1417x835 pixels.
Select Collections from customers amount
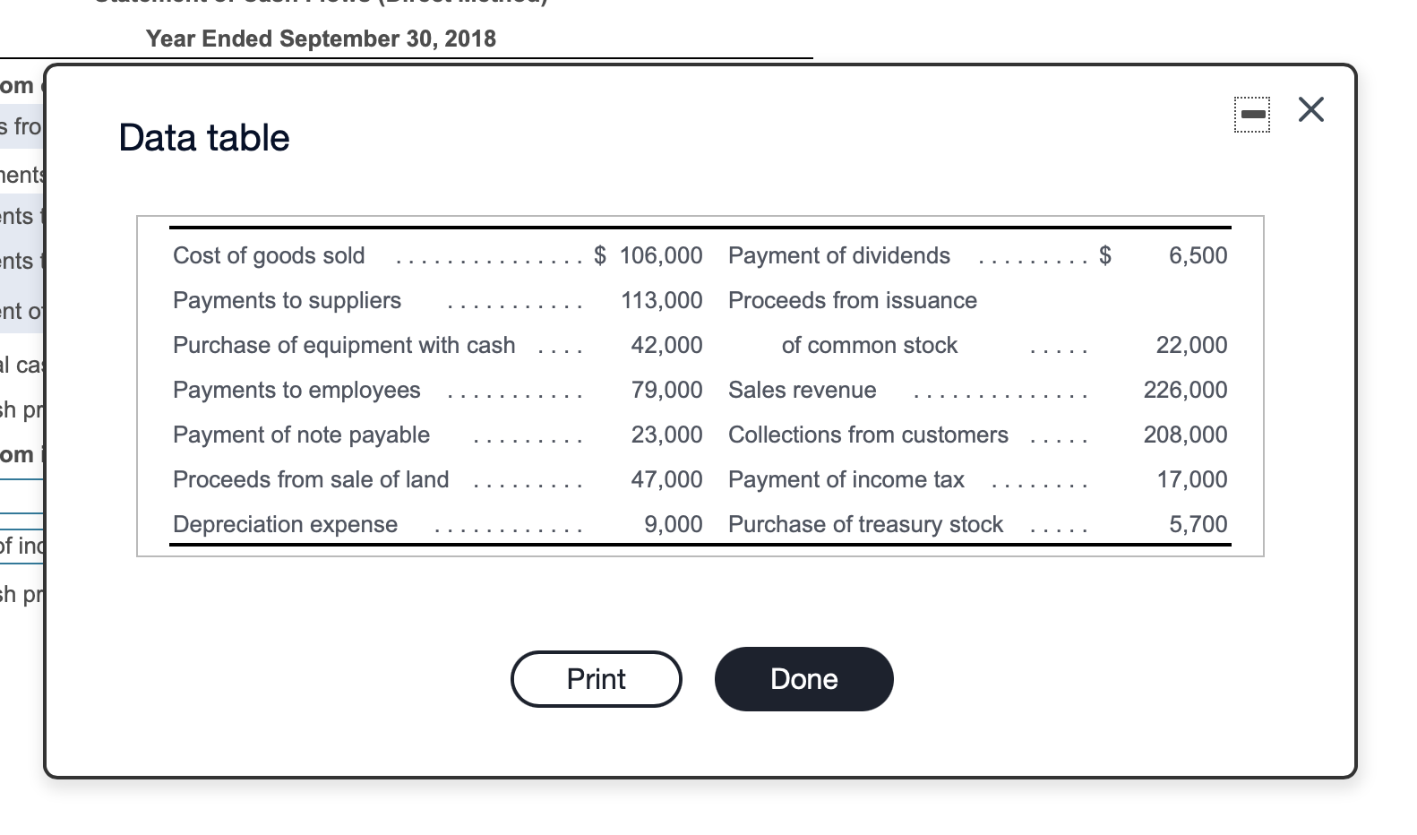(x=1184, y=435)
